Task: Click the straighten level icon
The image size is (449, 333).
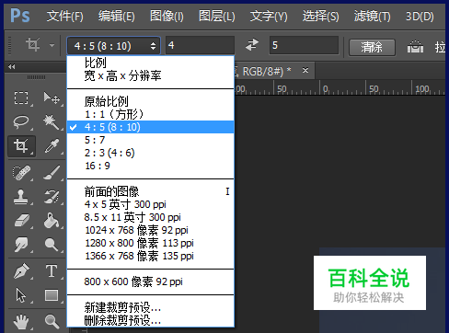Action: (415, 47)
